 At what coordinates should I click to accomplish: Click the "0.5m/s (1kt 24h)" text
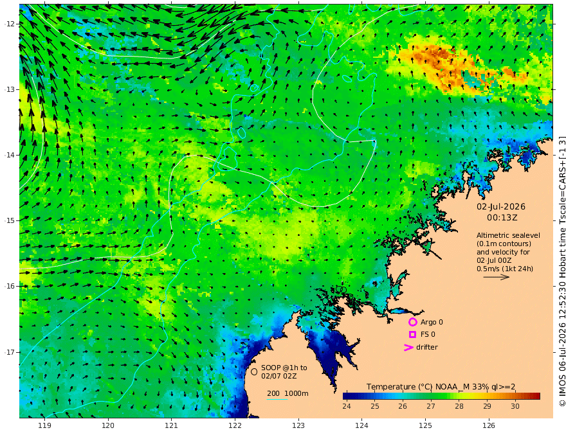[x=505, y=269]
